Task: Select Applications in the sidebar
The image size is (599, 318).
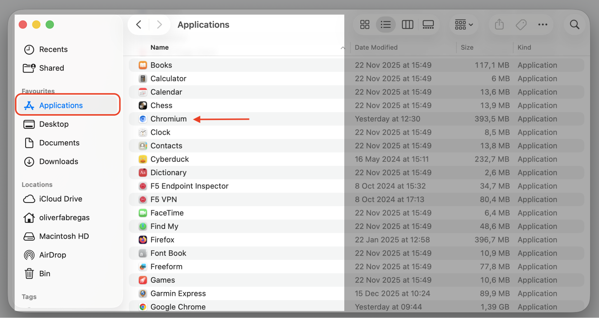Action: [68, 105]
